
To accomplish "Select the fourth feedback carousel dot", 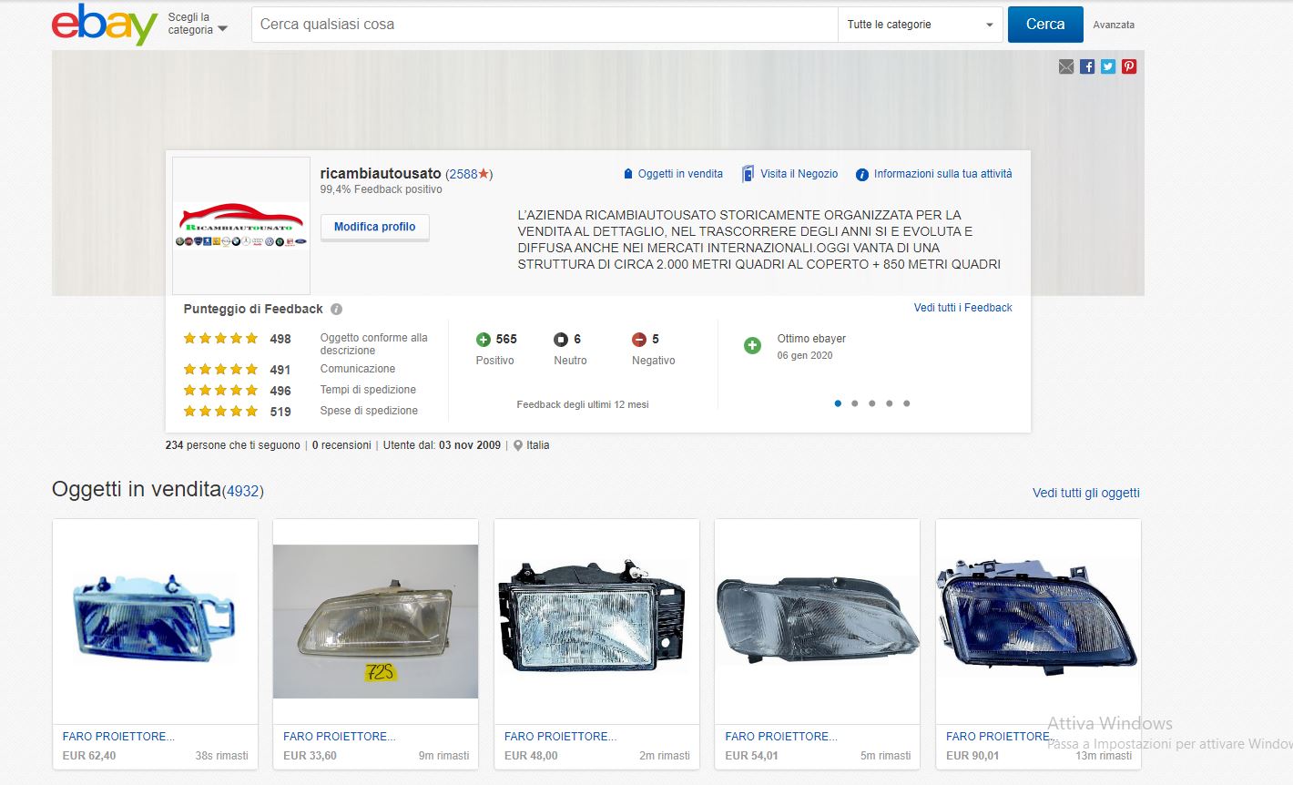I will click(890, 403).
